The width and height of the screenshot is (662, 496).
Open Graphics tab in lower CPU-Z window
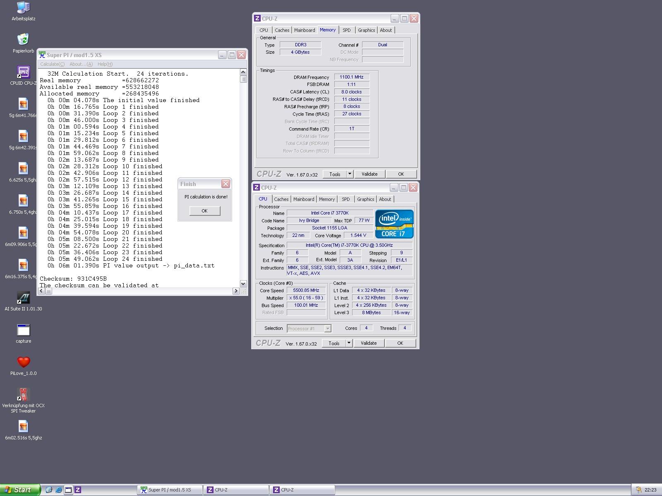[365, 199]
